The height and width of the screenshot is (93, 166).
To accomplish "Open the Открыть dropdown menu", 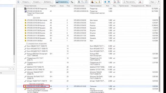I will tap(26, 2).
